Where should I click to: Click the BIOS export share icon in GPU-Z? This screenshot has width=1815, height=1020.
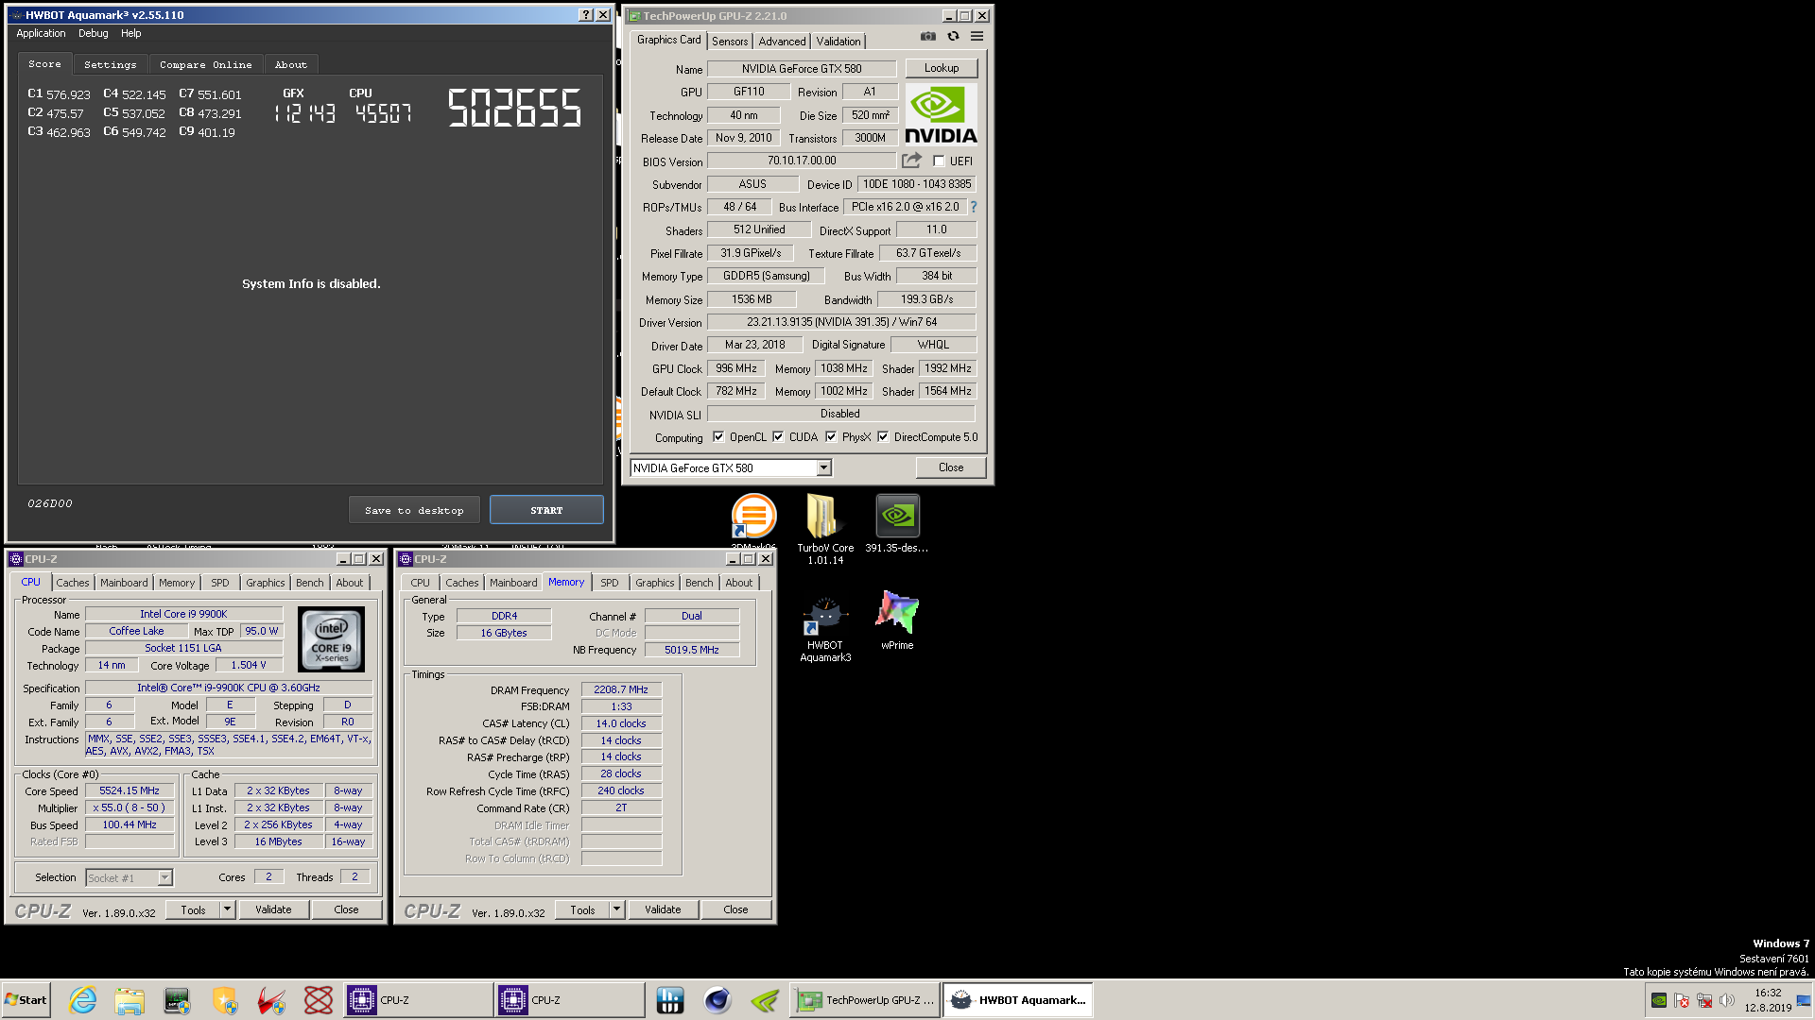tap(911, 161)
